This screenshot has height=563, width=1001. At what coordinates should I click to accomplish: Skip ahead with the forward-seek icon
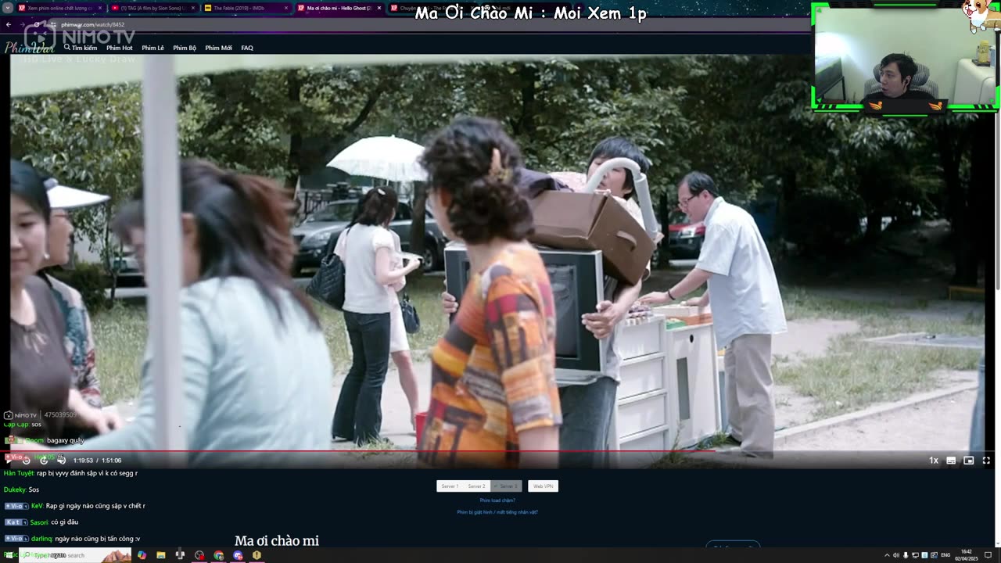coord(44,460)
